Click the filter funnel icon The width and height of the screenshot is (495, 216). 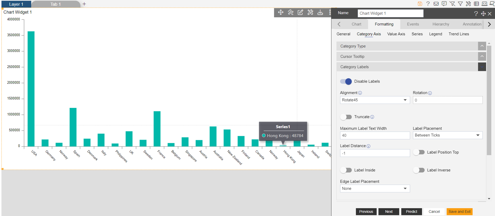(460, 4)
